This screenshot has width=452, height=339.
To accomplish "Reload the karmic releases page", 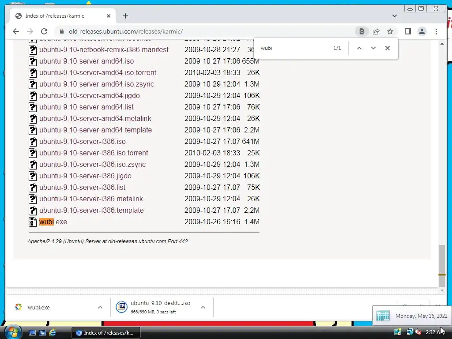I will click(x=44, y=31).
